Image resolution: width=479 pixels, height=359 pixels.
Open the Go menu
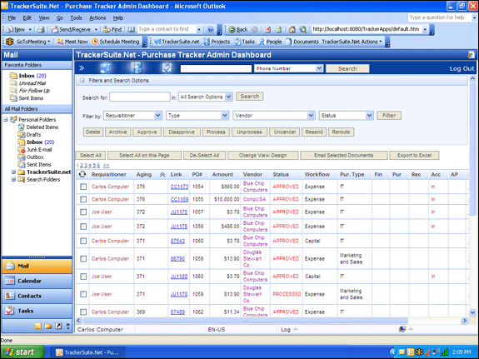tap(60, 18)
